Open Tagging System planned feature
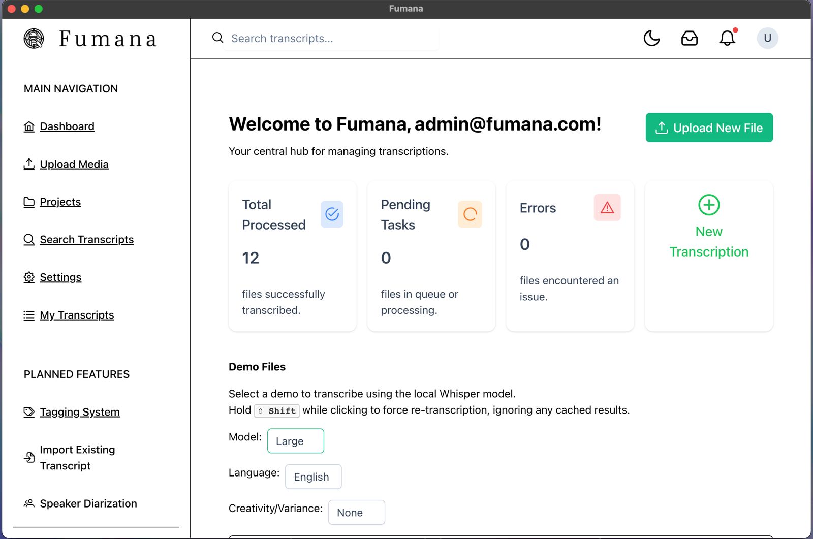 (80, 412)
